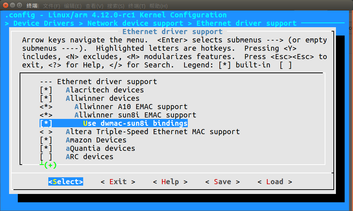This screenshot has height=211, width=353.
Task: Open the 编辑(E) menu
Action: (73, 6)
